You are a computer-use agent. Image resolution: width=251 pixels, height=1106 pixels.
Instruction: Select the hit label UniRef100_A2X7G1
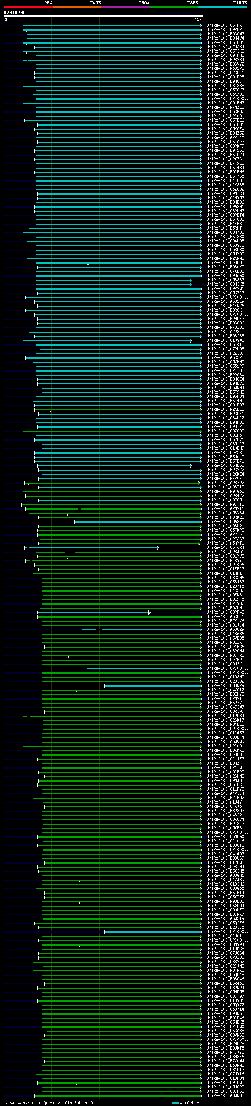pos(225,159)
